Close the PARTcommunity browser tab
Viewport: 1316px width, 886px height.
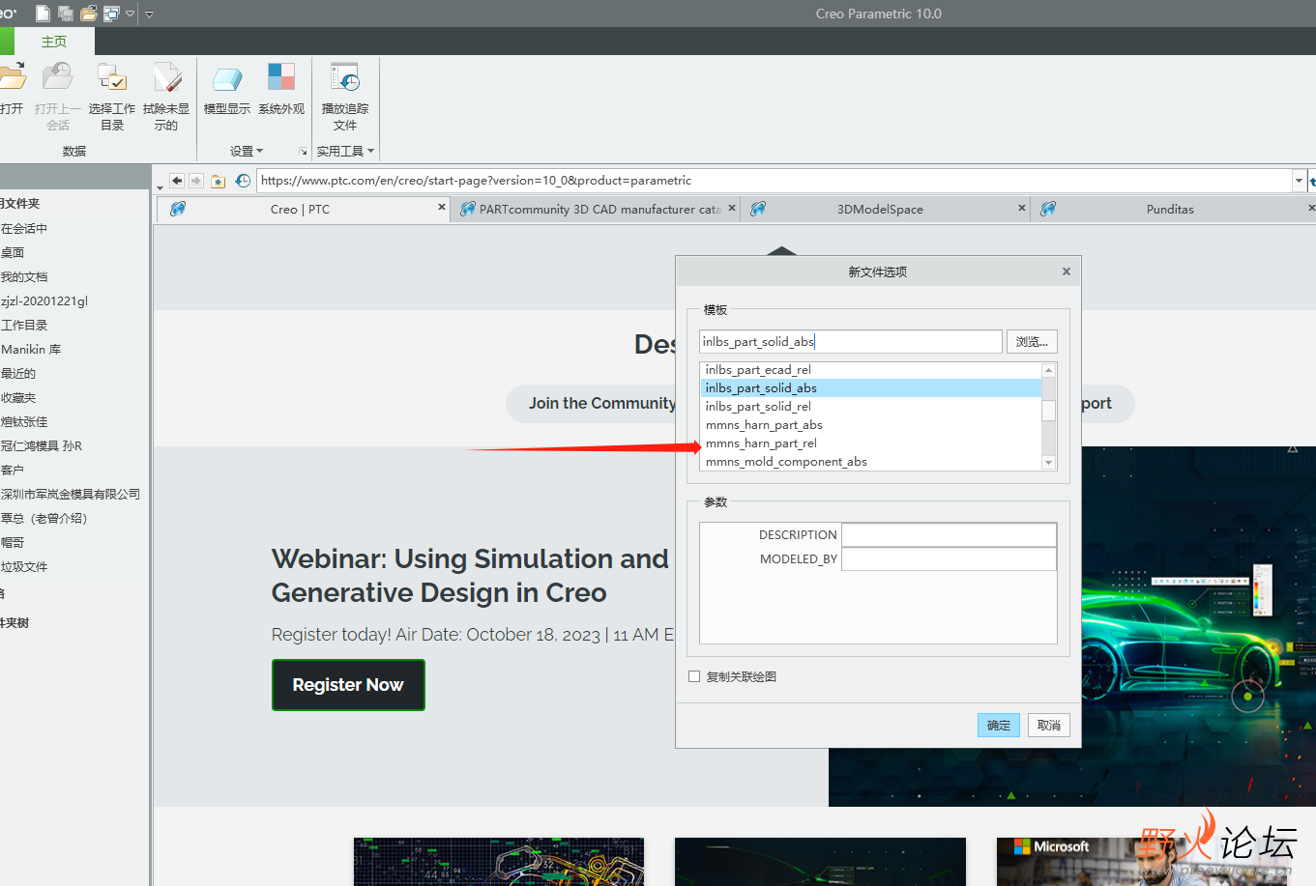click(x=732, y=208)
